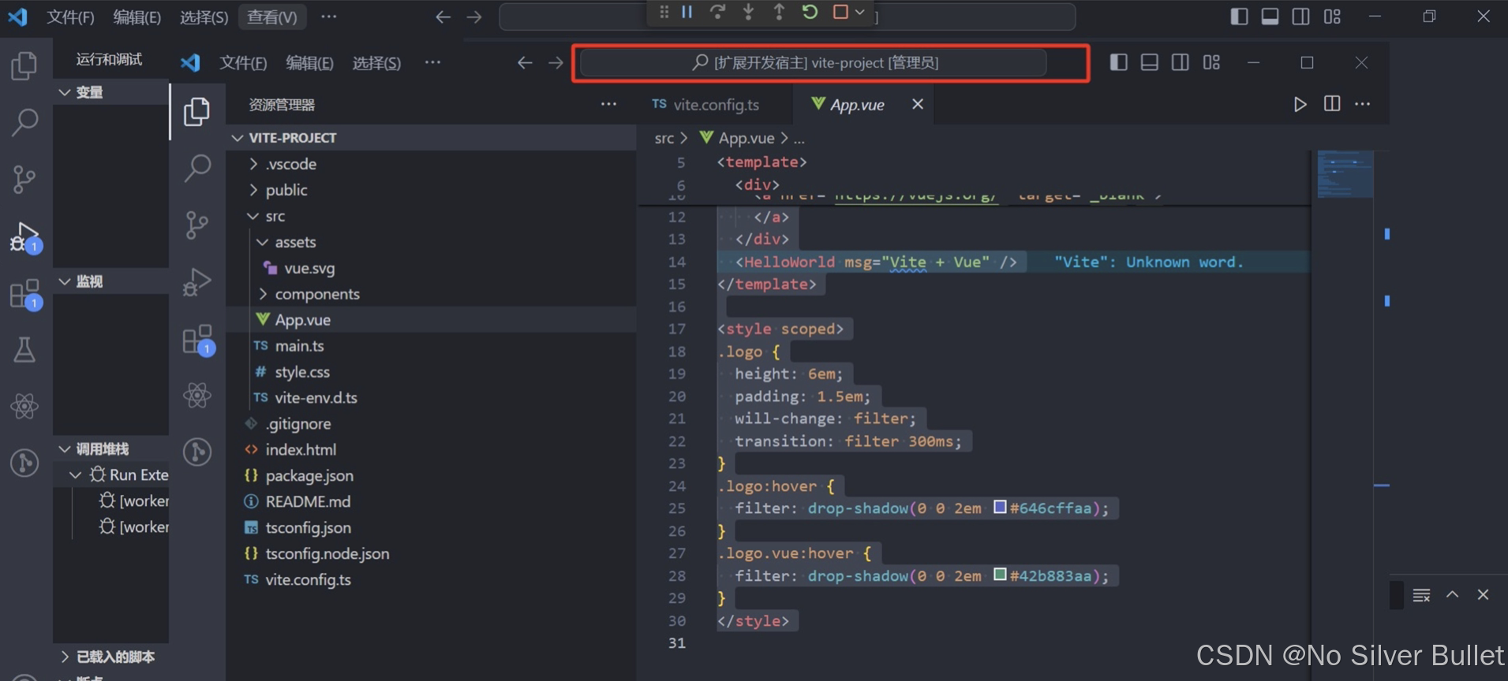Collapse the VITE-PROJECT root folder
The width and height of the screenshot is (1508, 681).
tap(238, 138)
